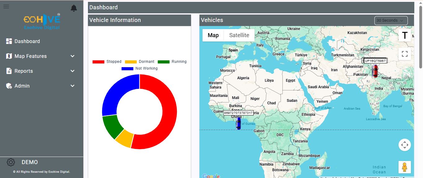Image resolution: width=423 pixels, height=178 pixels.
Task: Click the T button on map
Action: (x=404, y=36)
